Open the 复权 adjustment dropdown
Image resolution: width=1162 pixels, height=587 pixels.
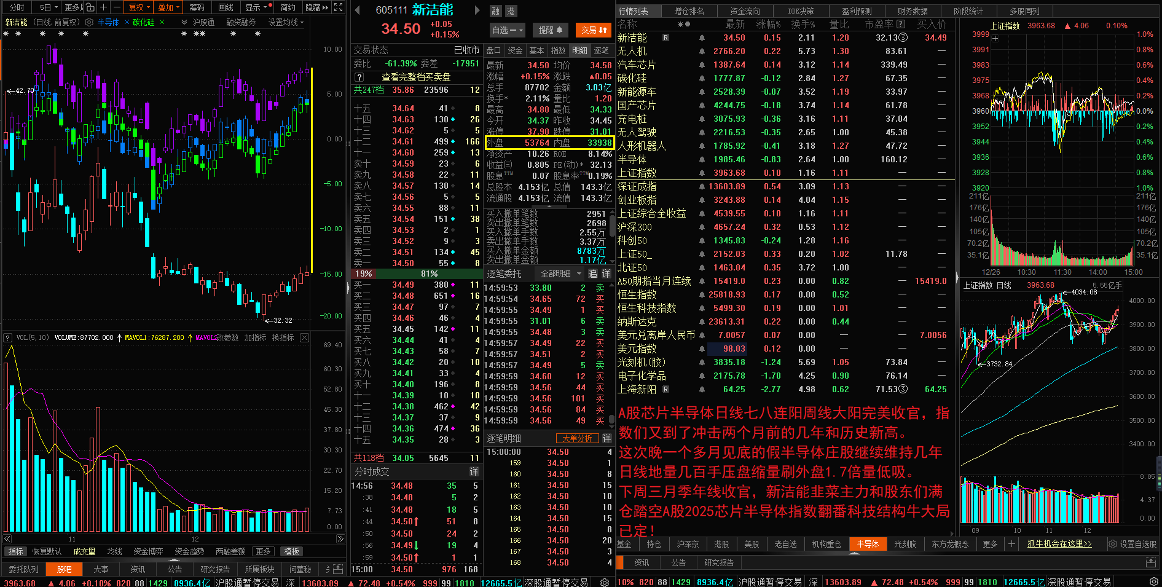pyautogui.click(x=139, y=7)
